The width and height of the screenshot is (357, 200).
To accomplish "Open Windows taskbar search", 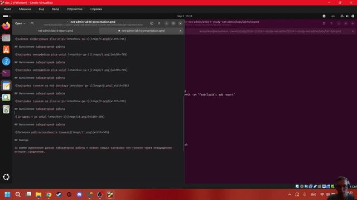I will [x=18, y=194].
